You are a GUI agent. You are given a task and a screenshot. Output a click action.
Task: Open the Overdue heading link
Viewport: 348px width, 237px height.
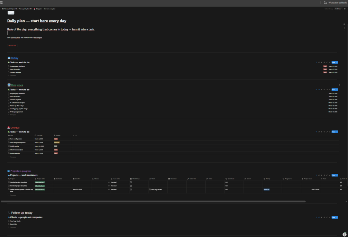pyautogui.click(x=15, y=128)
